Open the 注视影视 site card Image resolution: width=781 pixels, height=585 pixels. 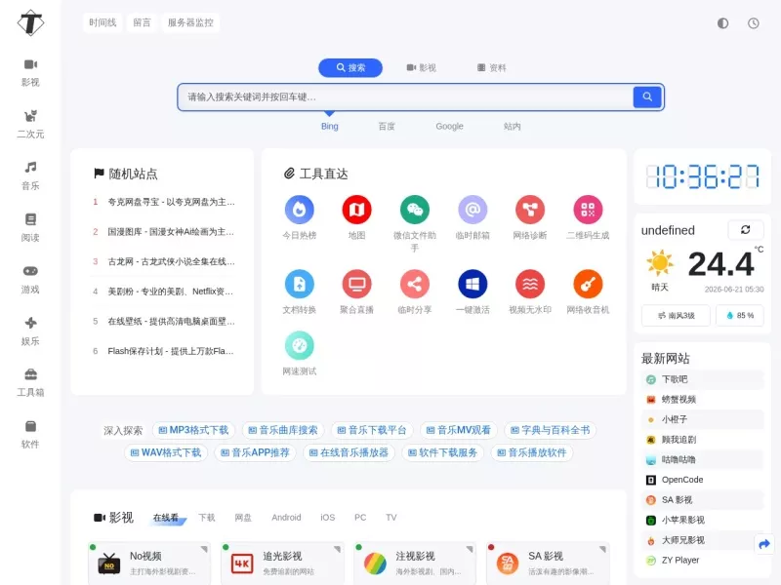pyautogui.click(x=415, y=564)
